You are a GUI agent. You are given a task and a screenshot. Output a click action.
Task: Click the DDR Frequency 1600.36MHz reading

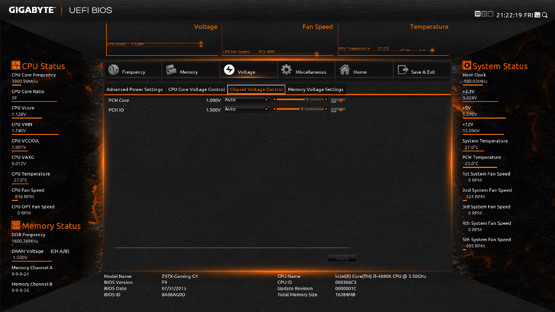click(x=25, y=241)
